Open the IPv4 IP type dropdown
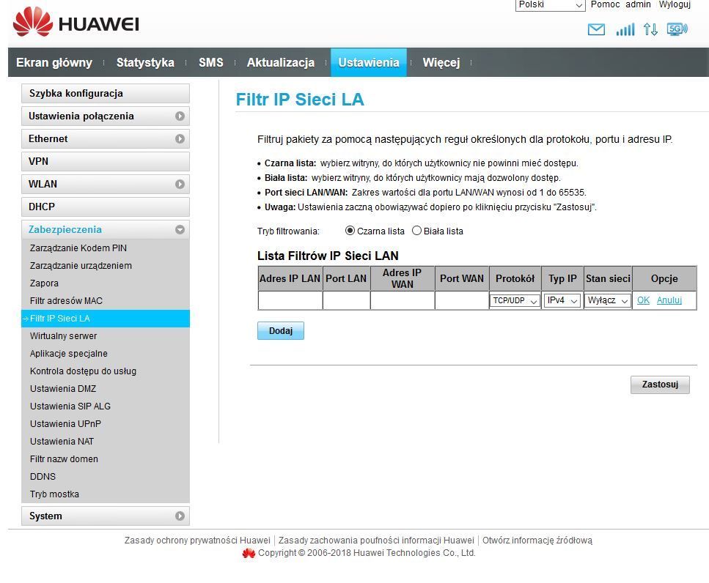 coord(562,300)
